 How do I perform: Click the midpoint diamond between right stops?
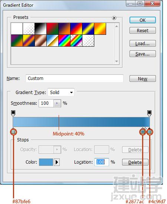(145, 129)
